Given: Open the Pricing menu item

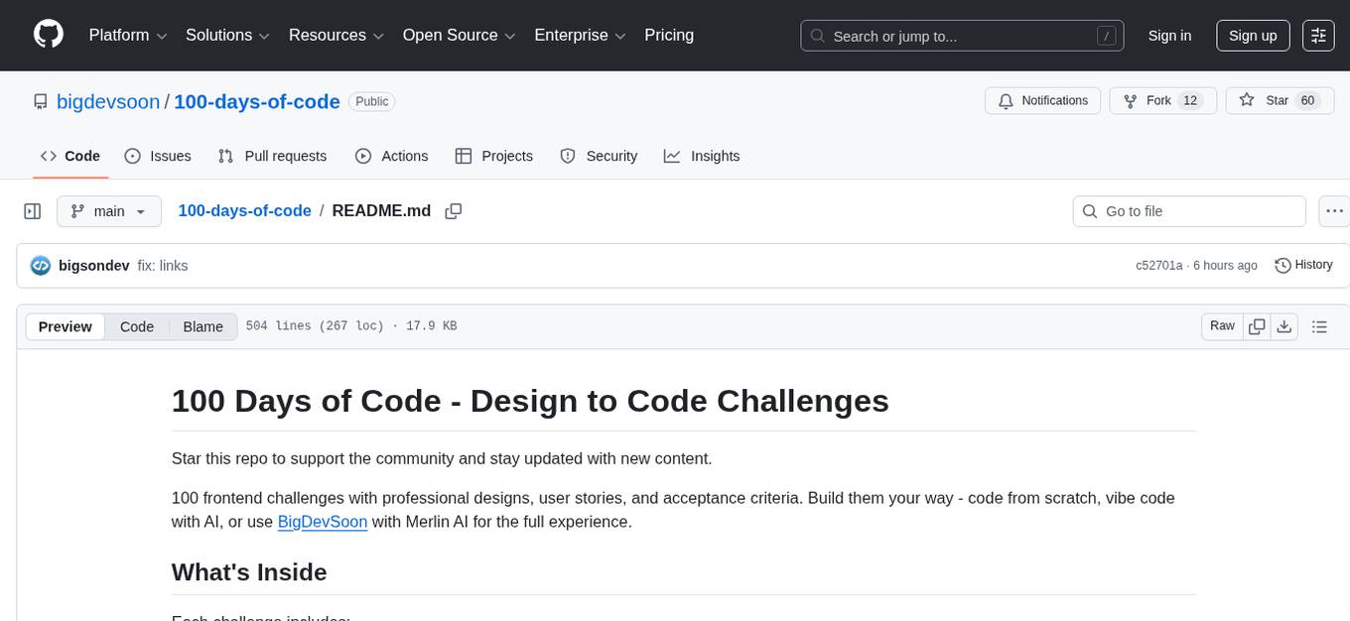Looking at the screenshot, I should pos(669,35).
